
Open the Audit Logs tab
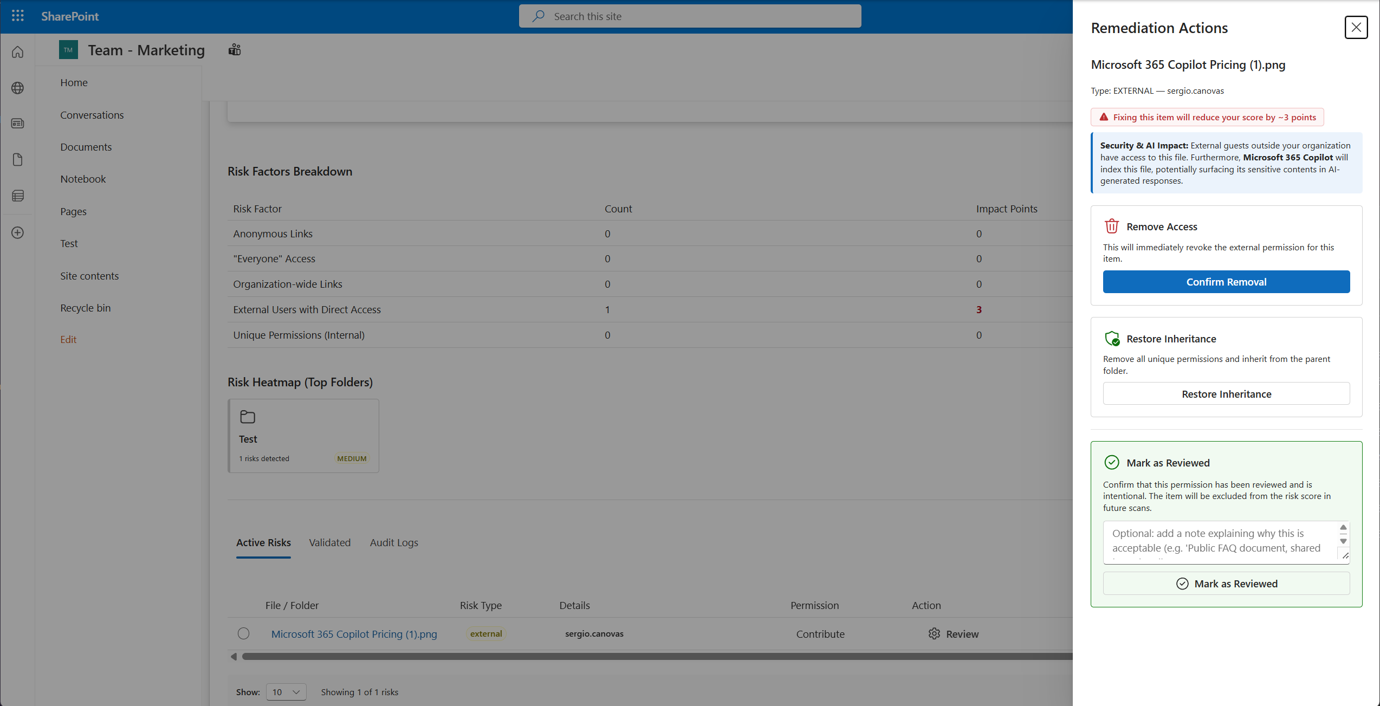click(394, 542)
